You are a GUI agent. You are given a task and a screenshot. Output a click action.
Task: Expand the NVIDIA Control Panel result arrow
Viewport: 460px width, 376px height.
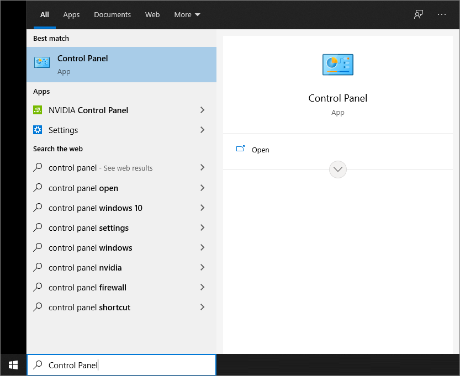pos(202,110)
